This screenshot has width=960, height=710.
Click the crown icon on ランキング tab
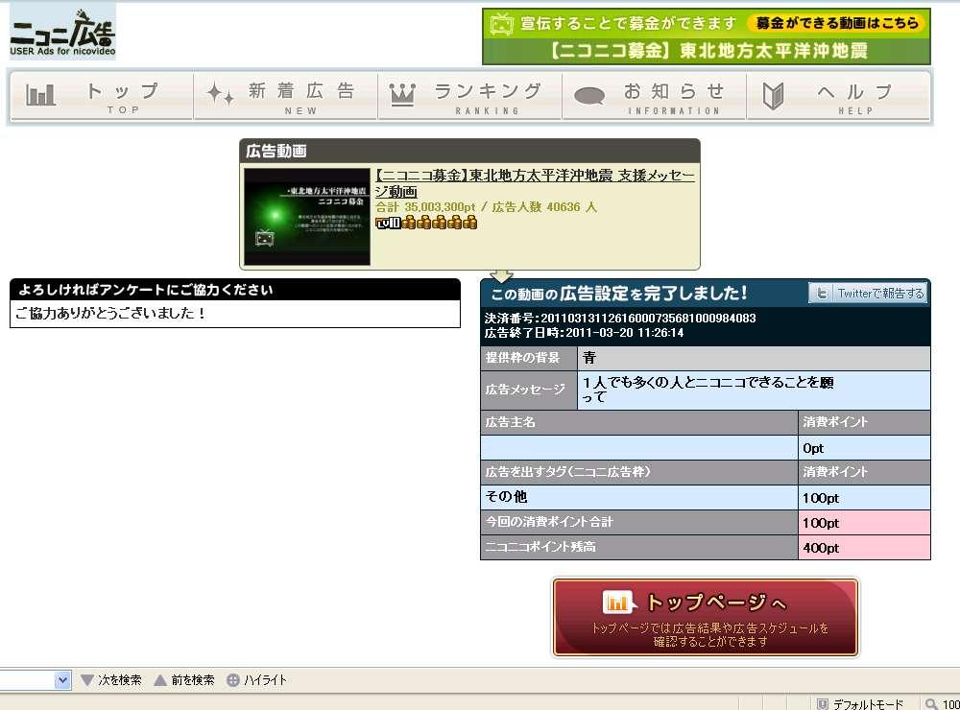[402, 95]
